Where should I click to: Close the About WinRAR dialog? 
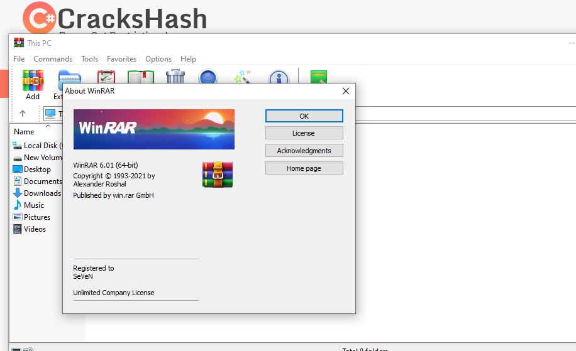click(346, 91)
